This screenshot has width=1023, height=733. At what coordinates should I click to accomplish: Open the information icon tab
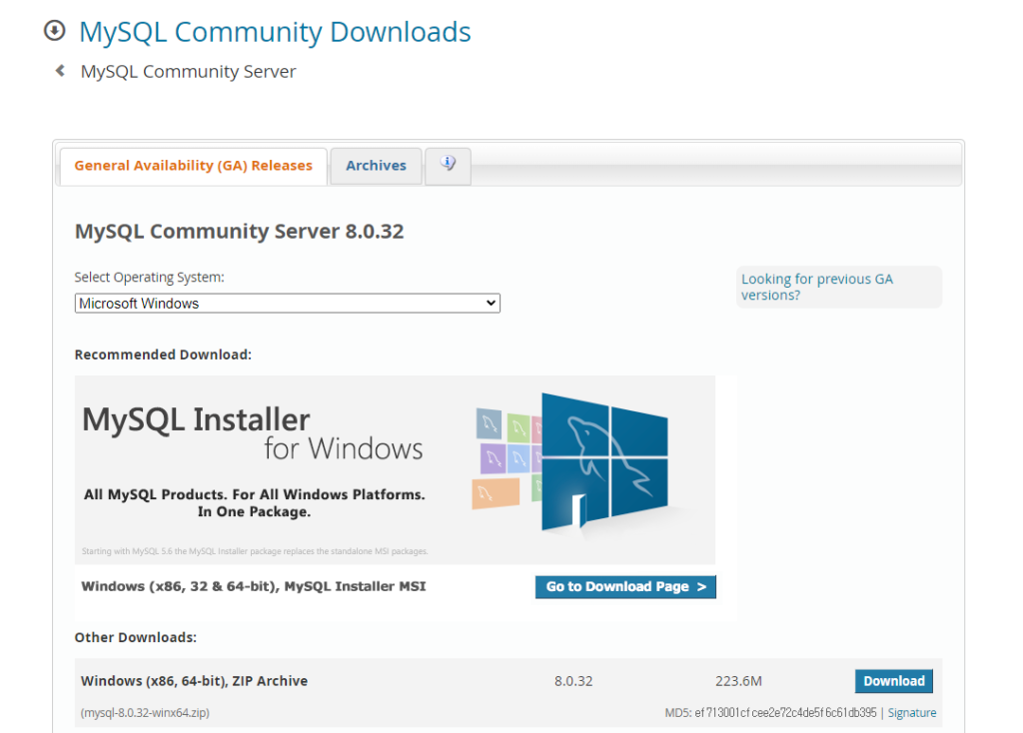[448, 165]
